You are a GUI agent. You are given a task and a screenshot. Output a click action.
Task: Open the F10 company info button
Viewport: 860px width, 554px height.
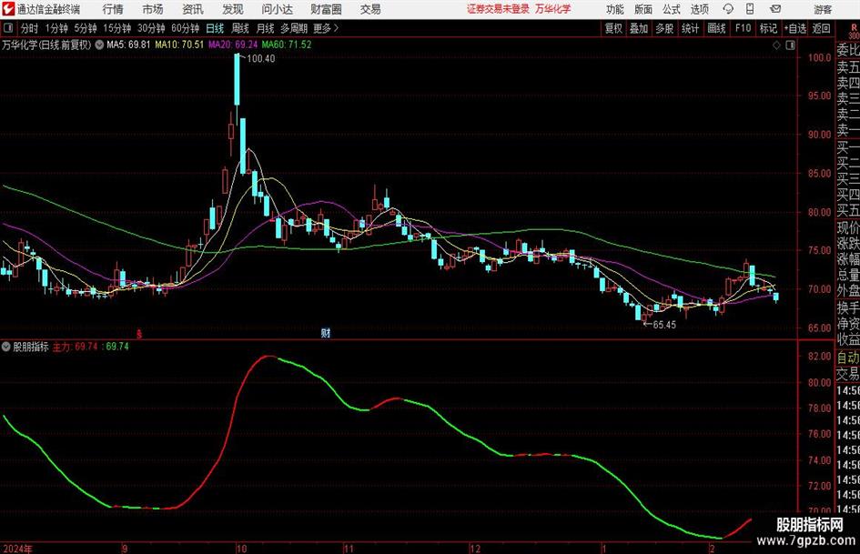coord(743,28)
